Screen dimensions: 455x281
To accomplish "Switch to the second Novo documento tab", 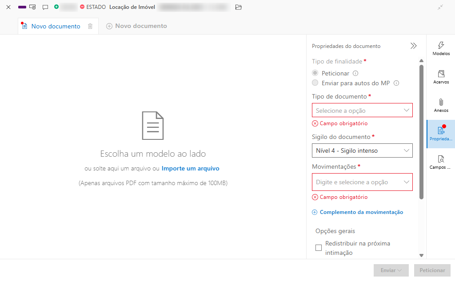I will click(x=136, y=26).
